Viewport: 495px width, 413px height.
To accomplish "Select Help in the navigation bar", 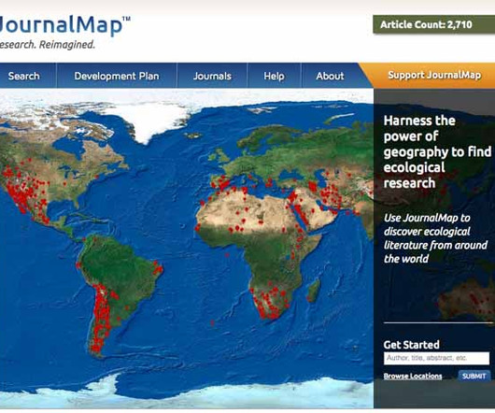I will tap(274, 76).
